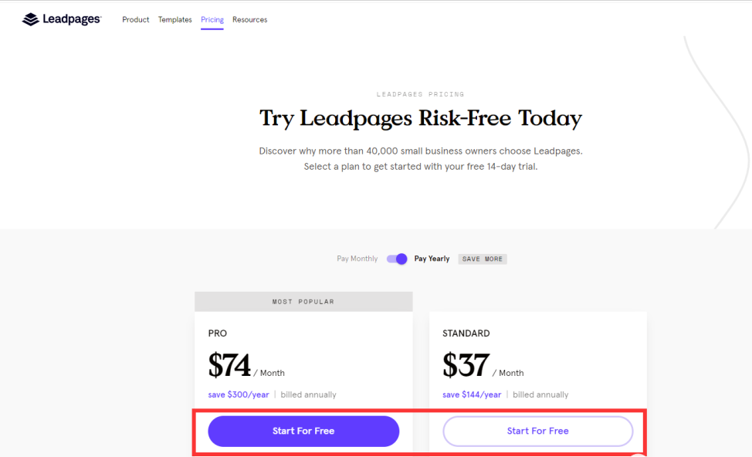Start the Standard plan free trial
The height and width of the screenshot is (457, 752).
pos(537,431)
